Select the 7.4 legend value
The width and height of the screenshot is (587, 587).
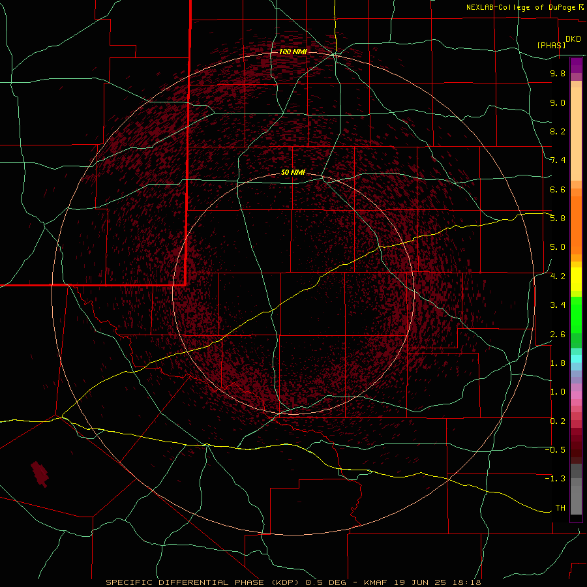tap(558, 160)
